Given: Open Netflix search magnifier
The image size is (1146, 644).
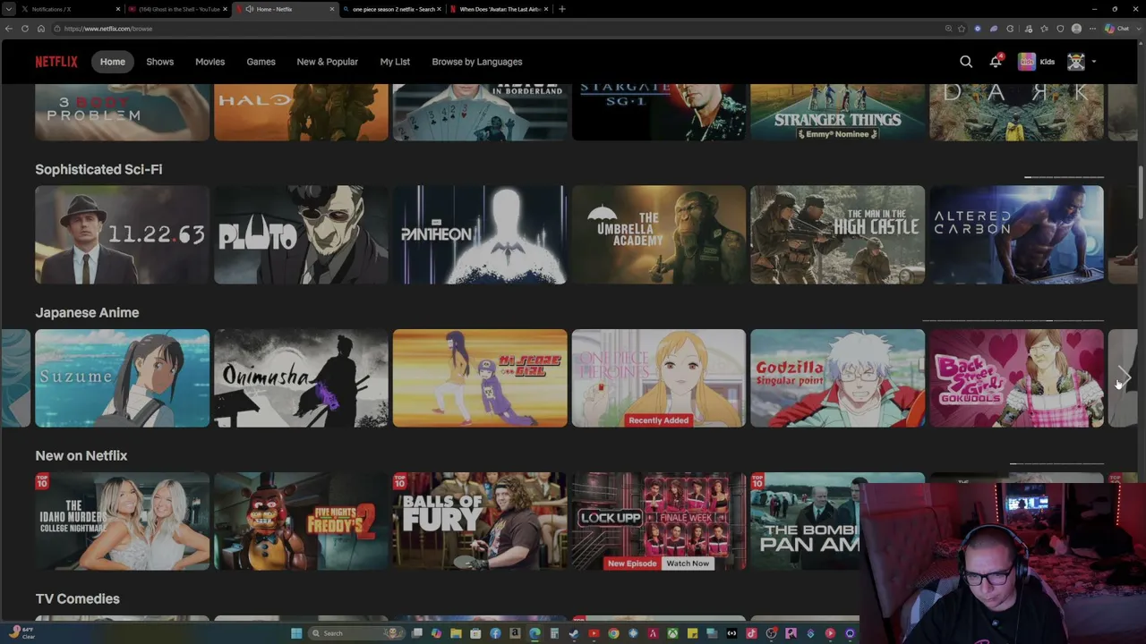Looking at the screenshot, I should coord(966,62).
